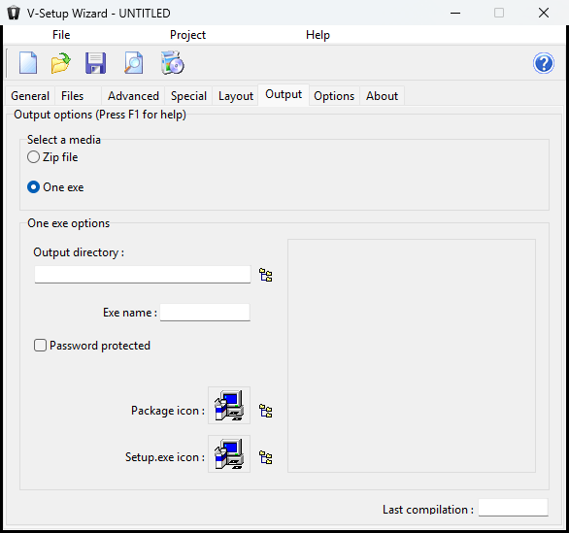
Task: Create a new project with the blank page icon
Action: 28,63
